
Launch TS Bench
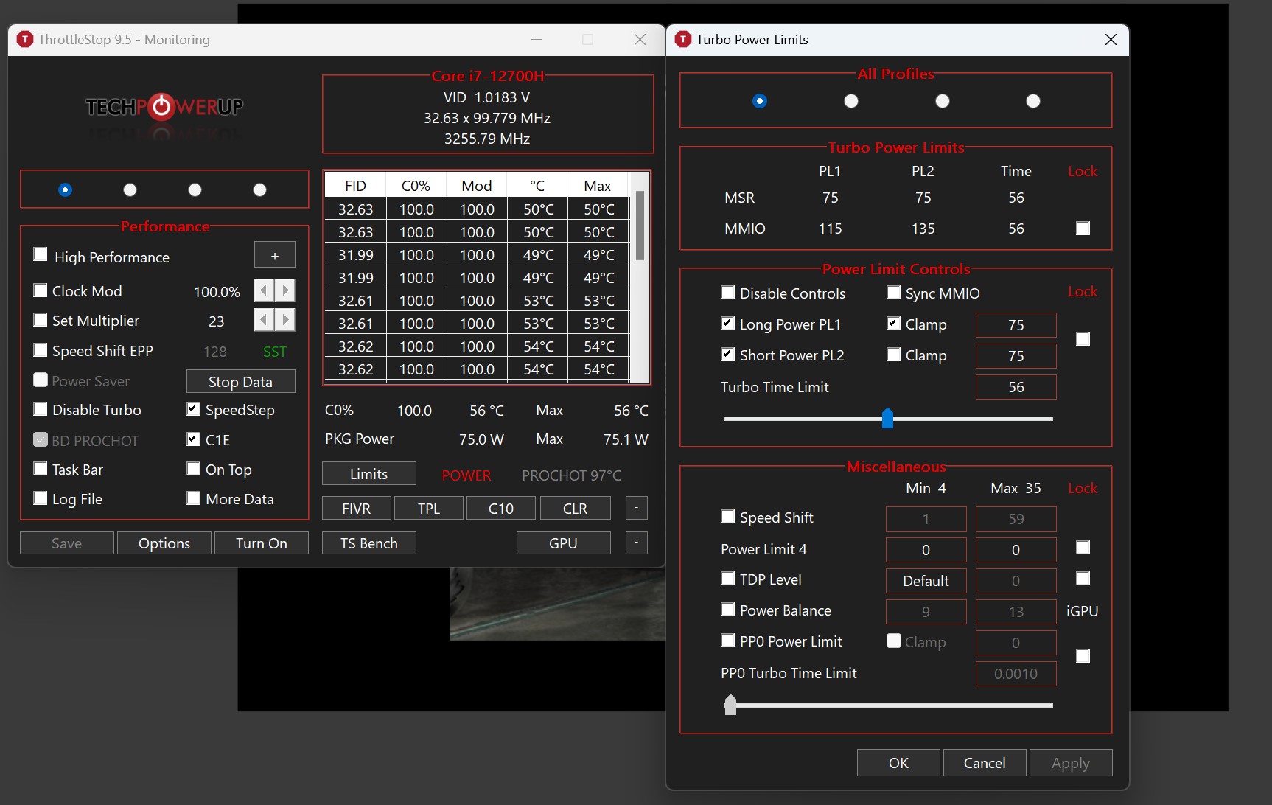coord(369,543)
